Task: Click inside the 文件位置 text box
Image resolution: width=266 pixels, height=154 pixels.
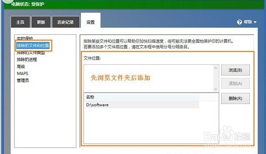Action: tap(149, 78)
